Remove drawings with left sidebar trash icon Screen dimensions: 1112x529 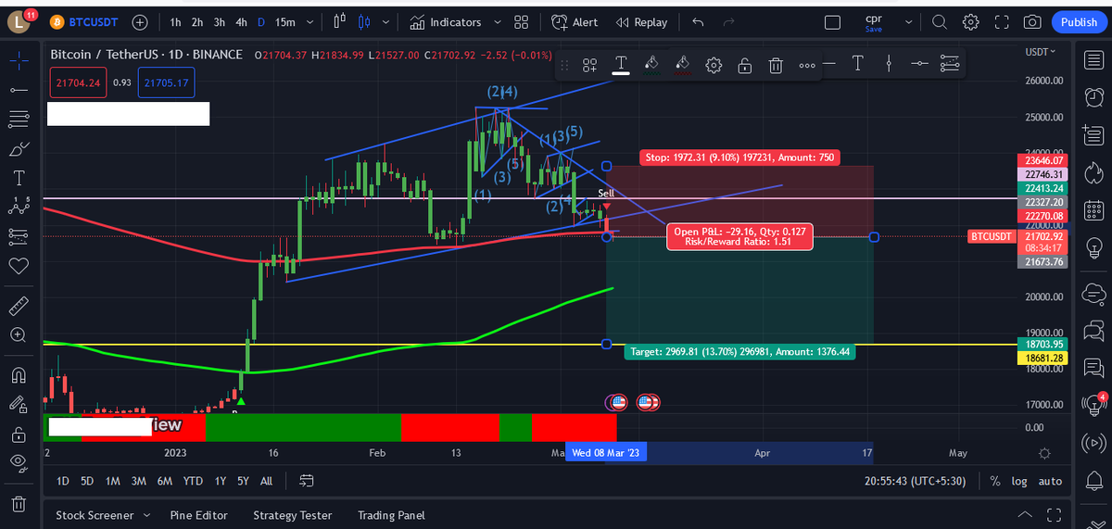[x=18, y=503]
